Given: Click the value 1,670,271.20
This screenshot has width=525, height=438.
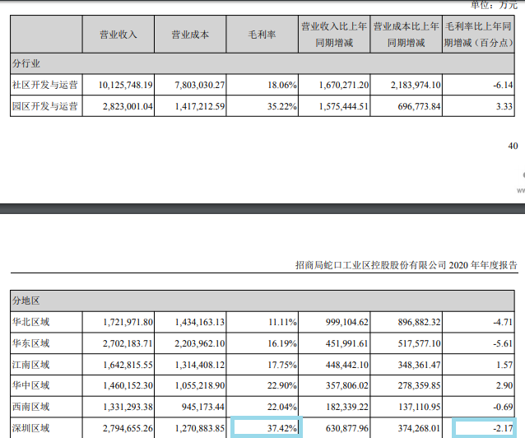Looking at the screenshot, I should pyautogui.click(x=344, y=85).
